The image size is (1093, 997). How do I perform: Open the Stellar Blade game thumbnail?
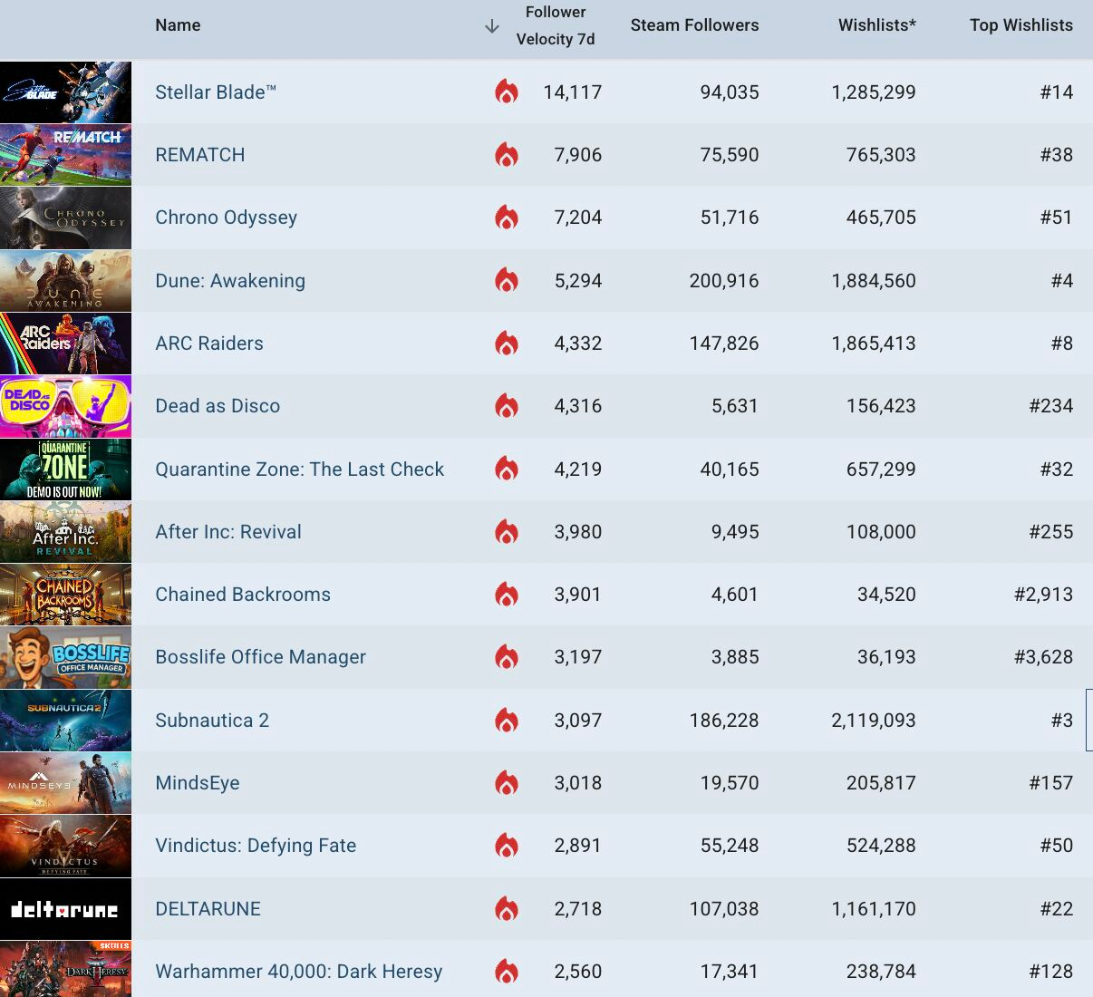[65, 92]
